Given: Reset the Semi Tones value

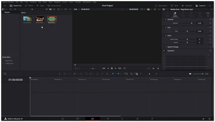Looking at the screenshot, I should coord(210,39).
